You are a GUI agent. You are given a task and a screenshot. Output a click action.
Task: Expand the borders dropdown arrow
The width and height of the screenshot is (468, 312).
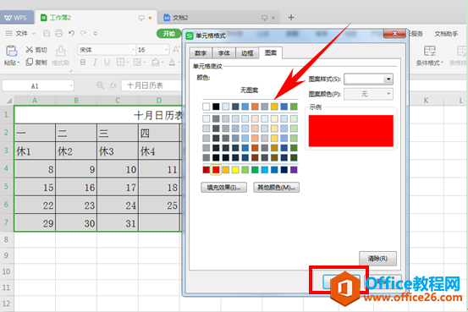coord(128,63)
